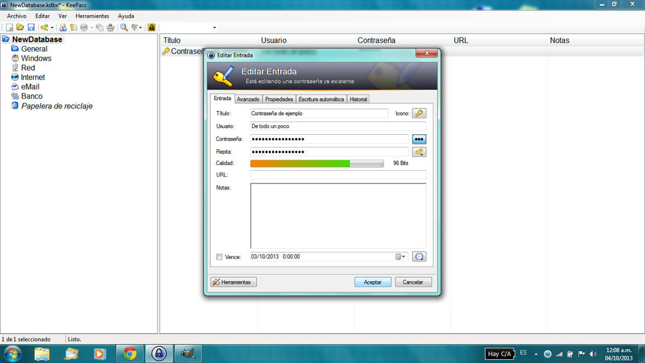
Task: Click the KeePass taskbar icon
Action: pos(159,354)
